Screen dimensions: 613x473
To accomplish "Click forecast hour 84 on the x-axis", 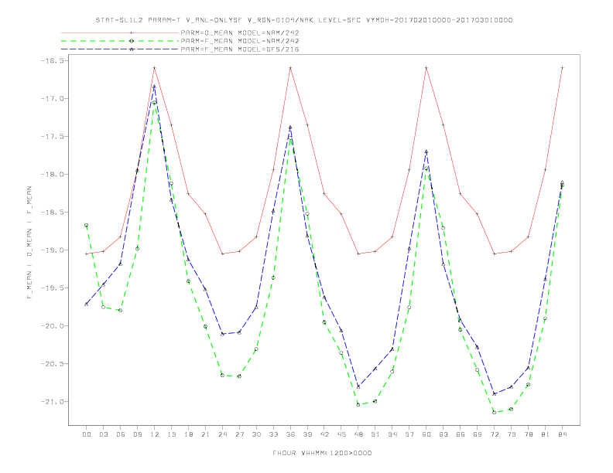I will click(562, 434).
